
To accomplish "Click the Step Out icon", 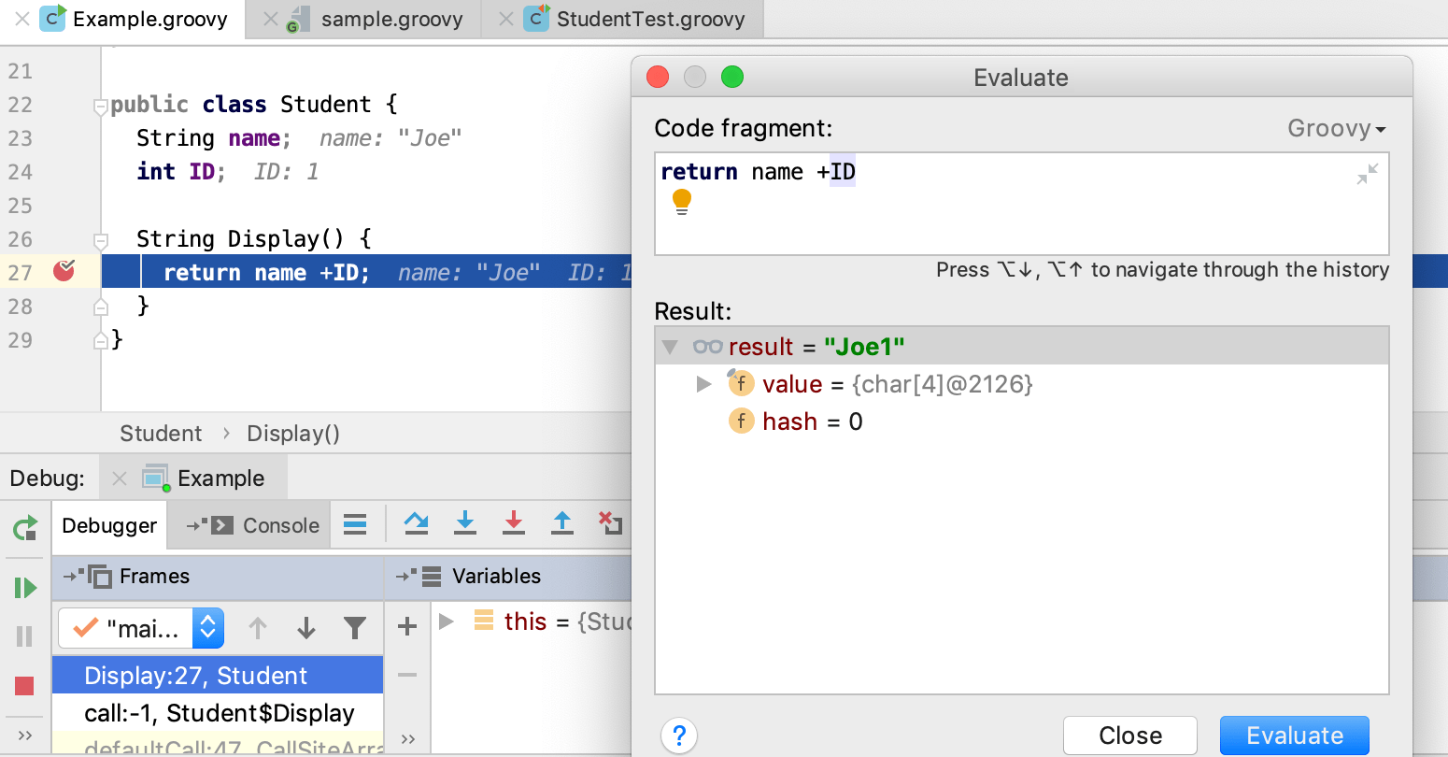I will pos(561,523).
